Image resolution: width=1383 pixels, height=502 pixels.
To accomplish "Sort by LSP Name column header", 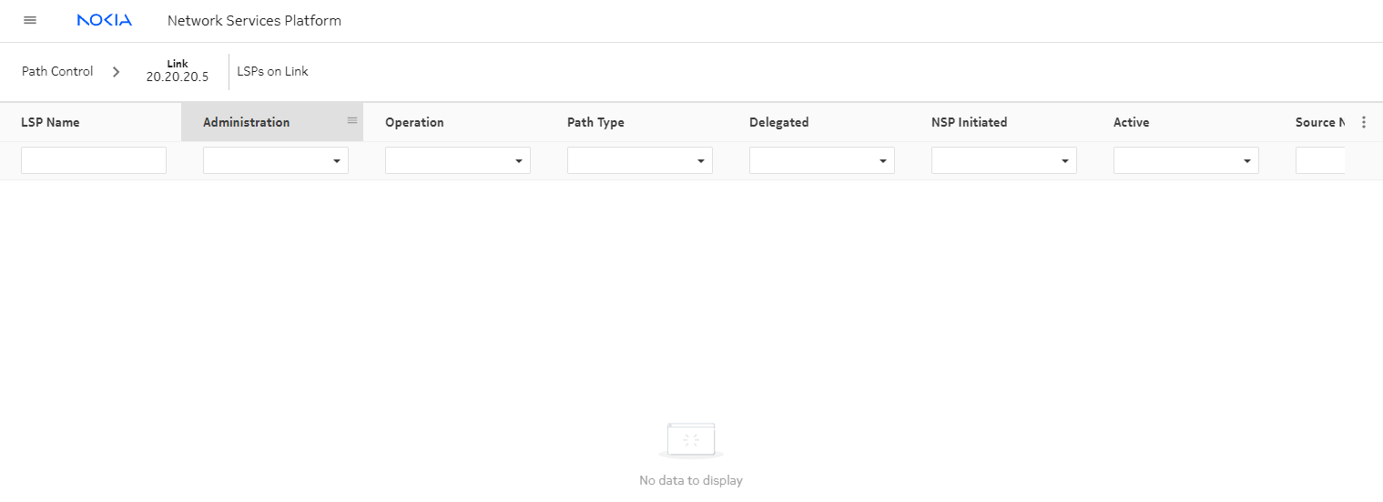I will (x=50, y=122).
